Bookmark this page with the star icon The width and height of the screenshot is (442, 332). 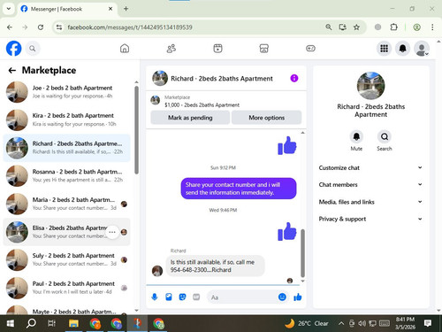coord(356,27)
